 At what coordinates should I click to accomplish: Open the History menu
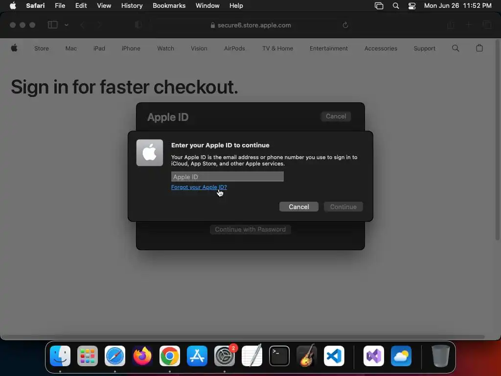(132, 5)
